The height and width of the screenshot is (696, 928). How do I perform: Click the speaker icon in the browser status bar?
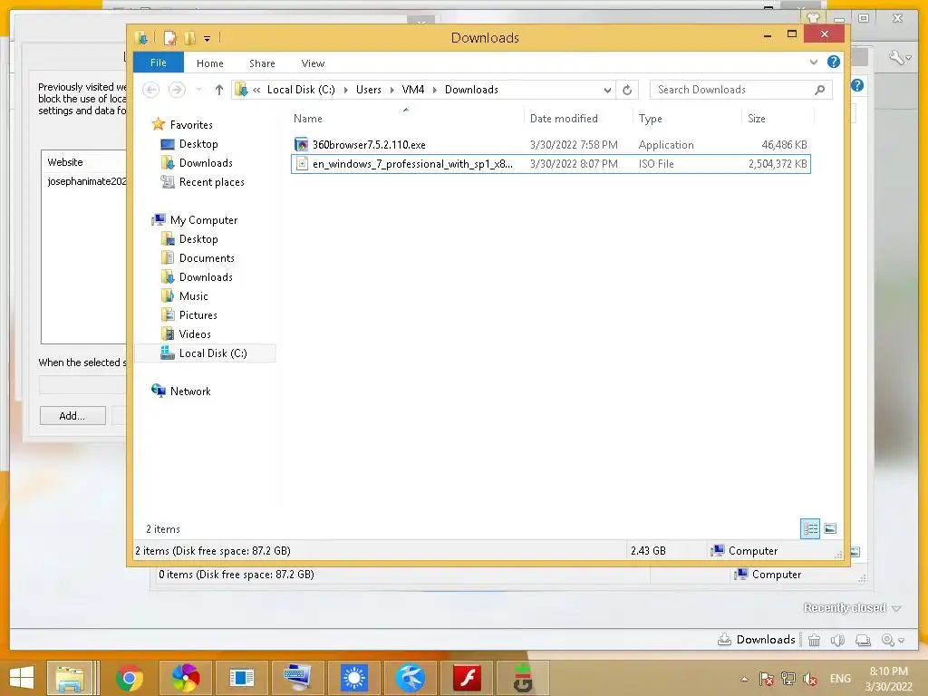coord(837,640)
